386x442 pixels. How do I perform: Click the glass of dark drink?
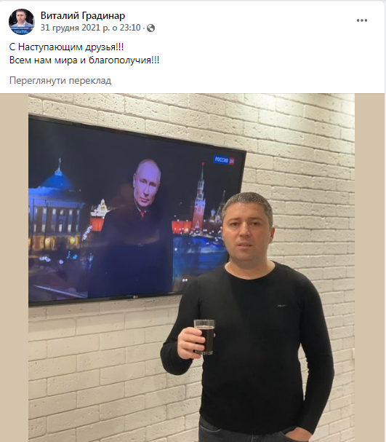(x=204, y=336)
